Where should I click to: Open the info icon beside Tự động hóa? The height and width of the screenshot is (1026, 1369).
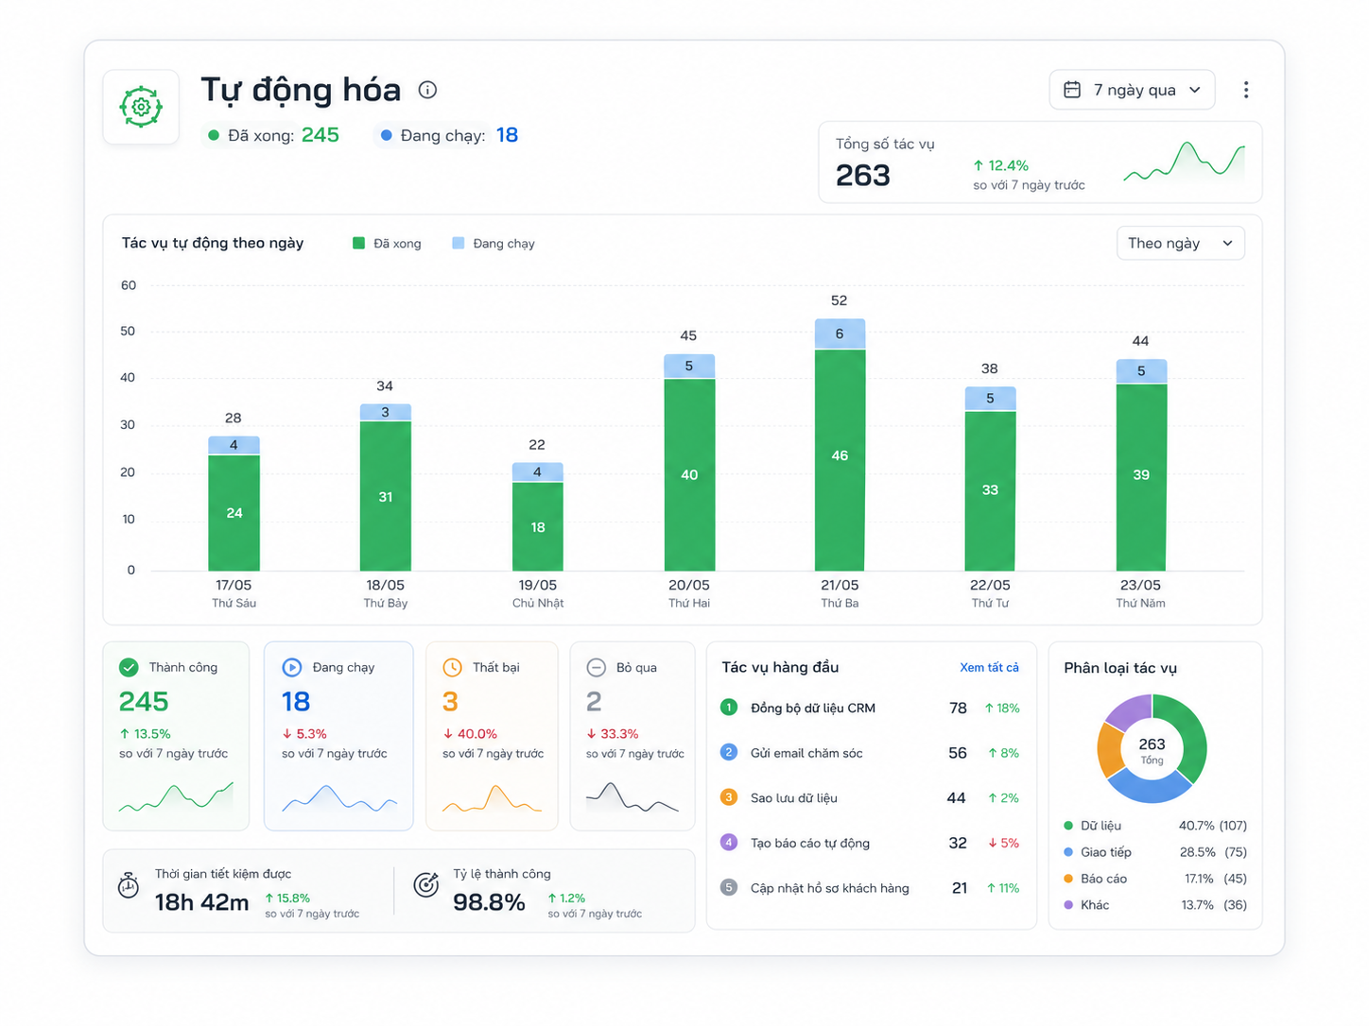point(427,90)
